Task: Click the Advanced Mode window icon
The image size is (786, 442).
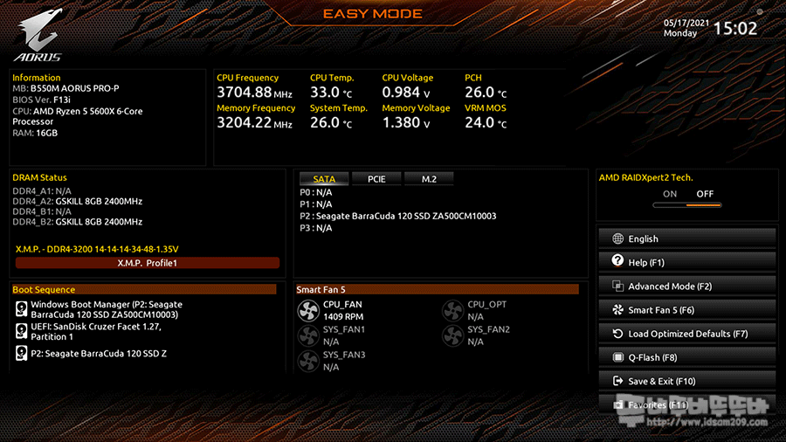Action: 617,287
